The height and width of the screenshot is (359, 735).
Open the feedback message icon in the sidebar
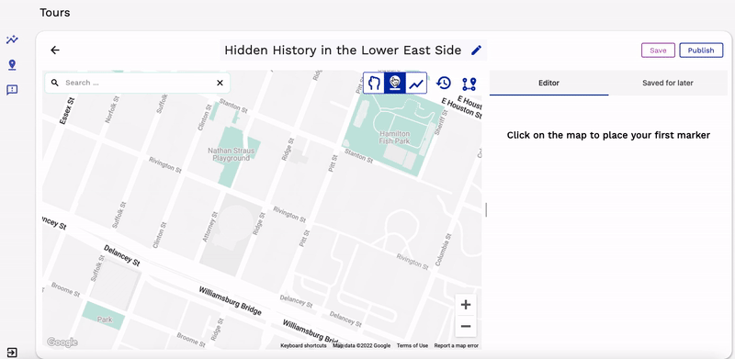click(12, 89)
